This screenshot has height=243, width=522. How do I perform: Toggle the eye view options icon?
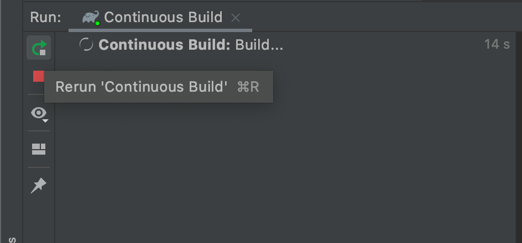(x=39, y=113)
